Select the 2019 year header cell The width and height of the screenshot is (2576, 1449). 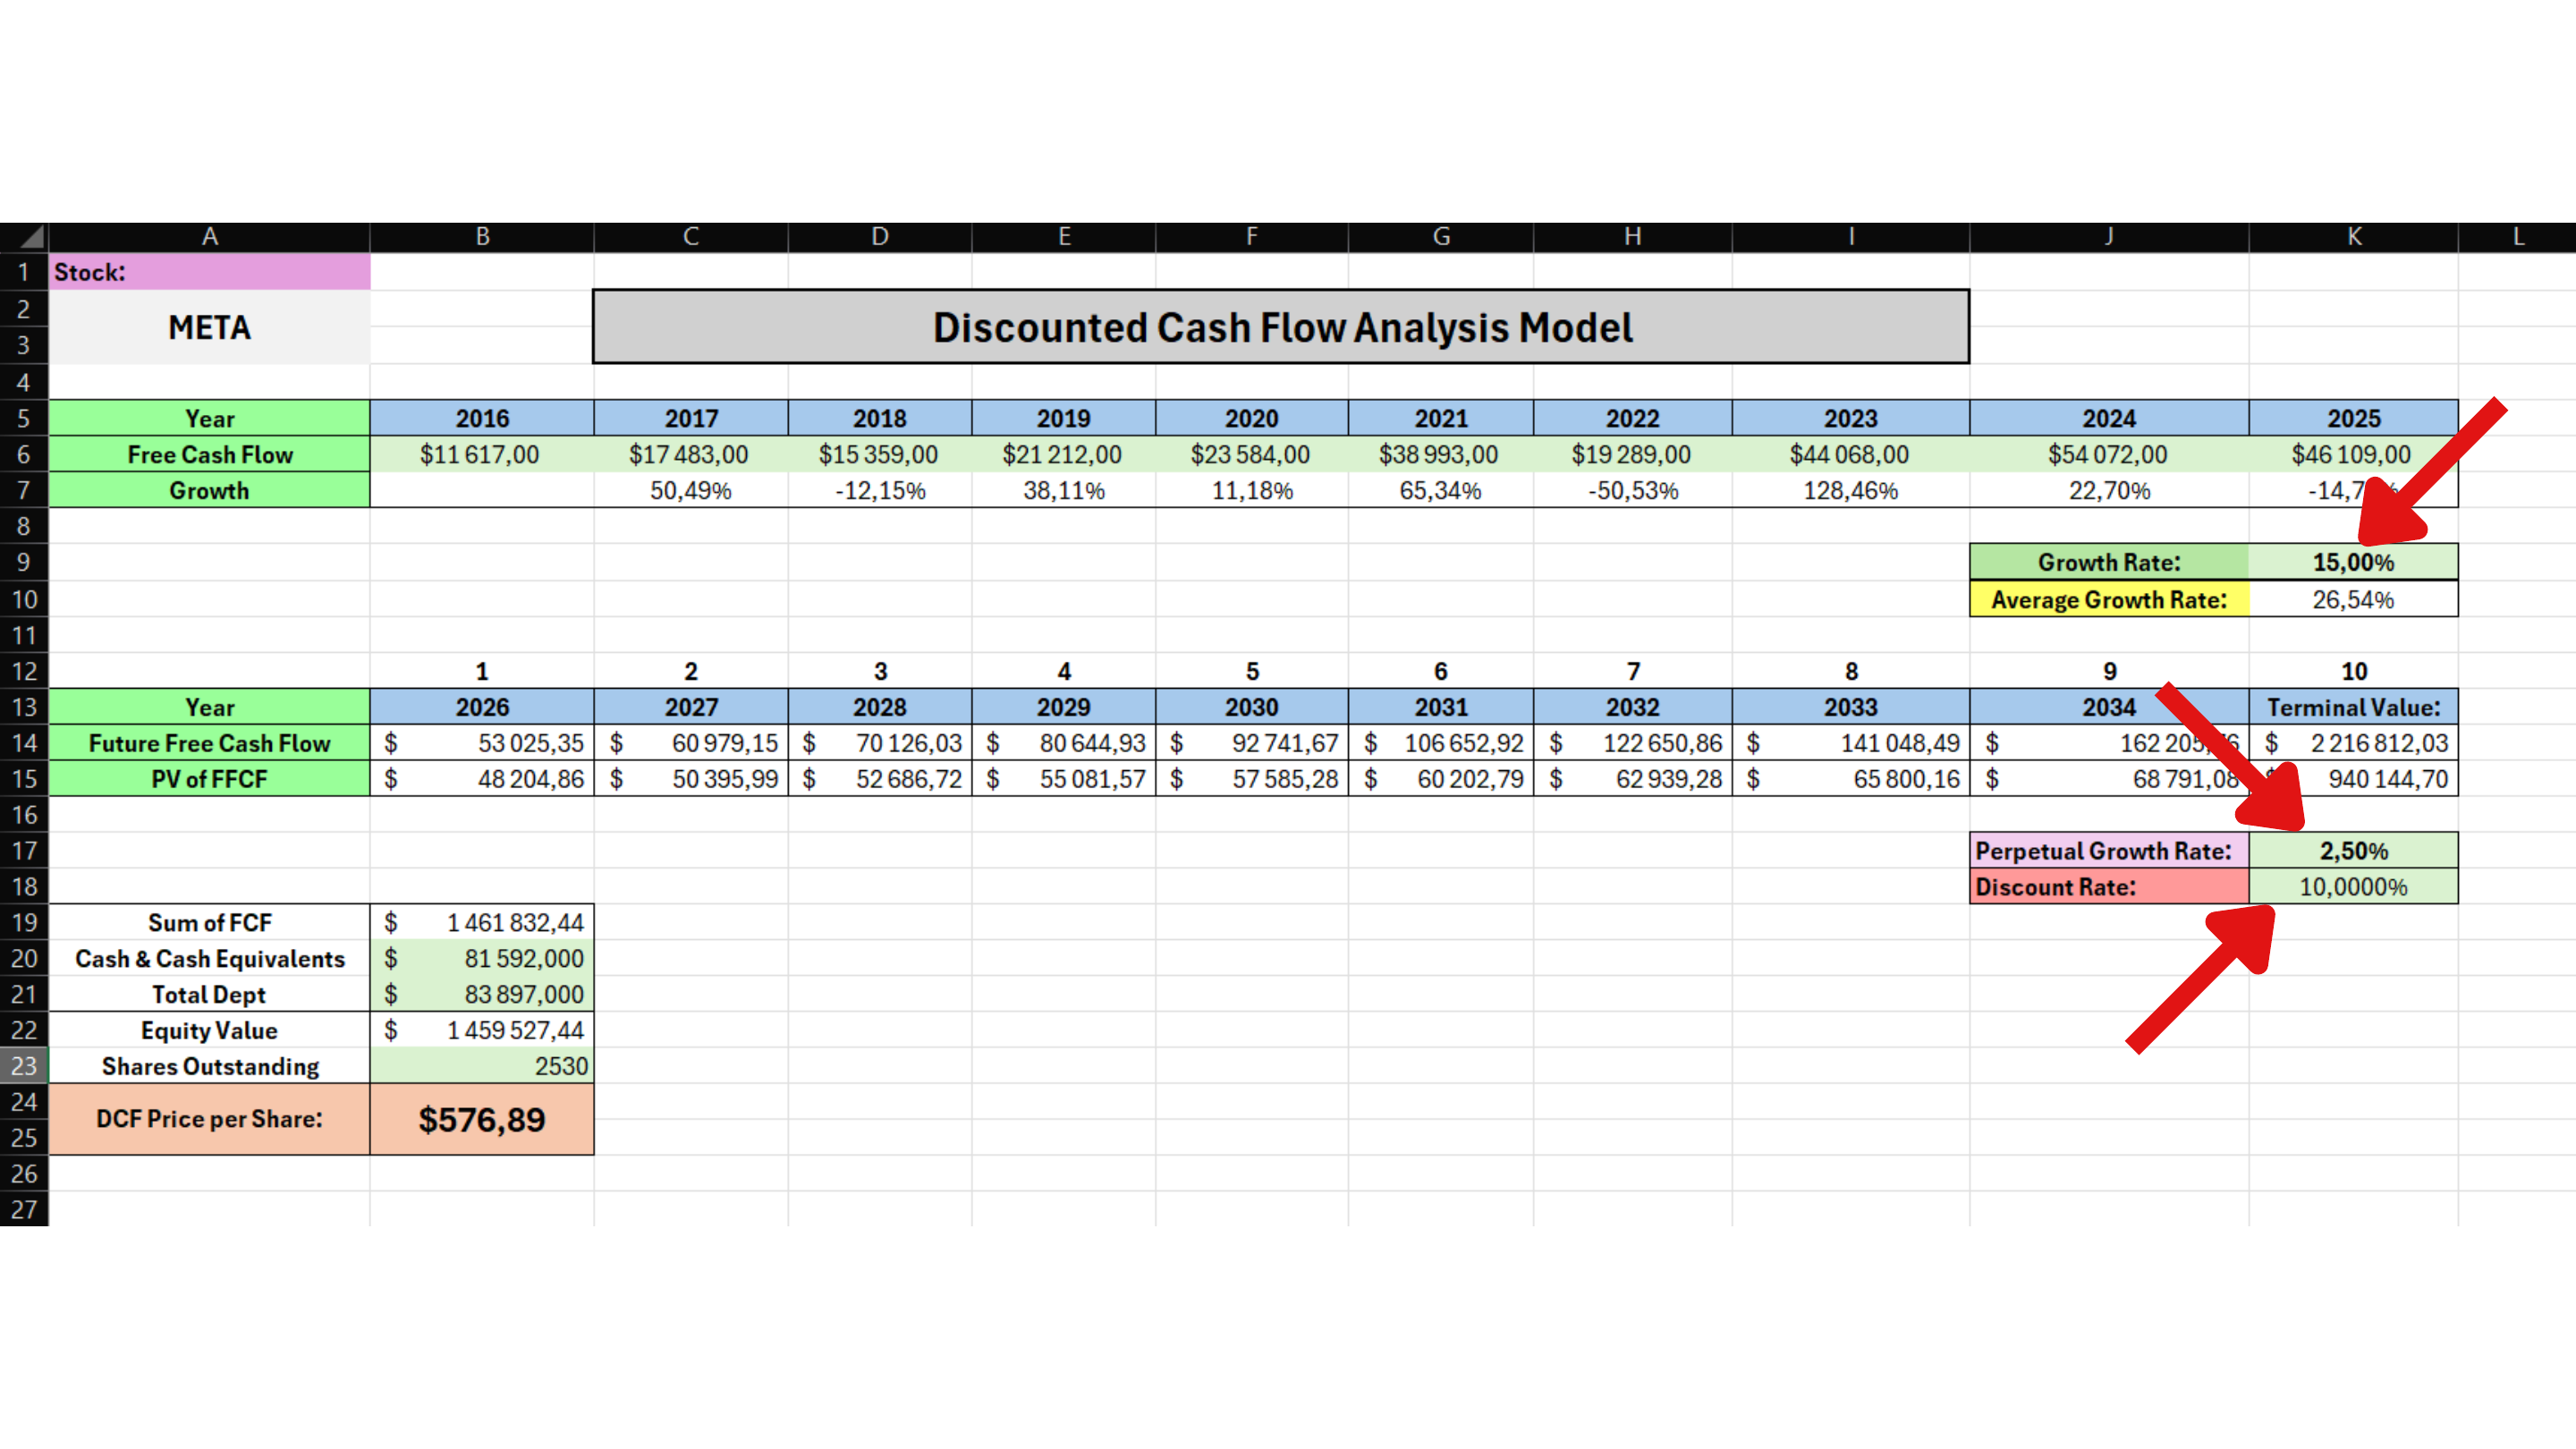(1063, 418)
